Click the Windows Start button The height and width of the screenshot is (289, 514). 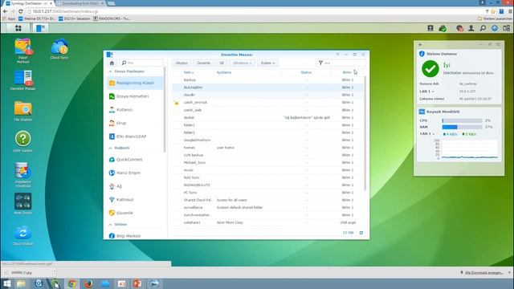(6, 283)
